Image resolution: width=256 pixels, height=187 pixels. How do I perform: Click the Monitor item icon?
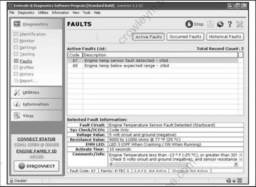16,40
